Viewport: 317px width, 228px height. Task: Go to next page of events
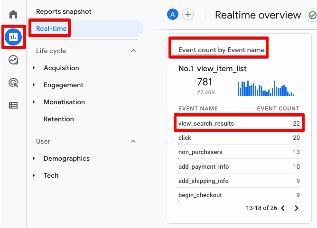pos(297,208)
